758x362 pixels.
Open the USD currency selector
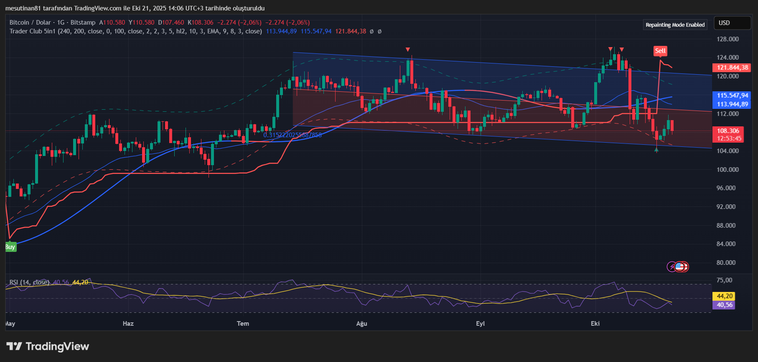732,23
